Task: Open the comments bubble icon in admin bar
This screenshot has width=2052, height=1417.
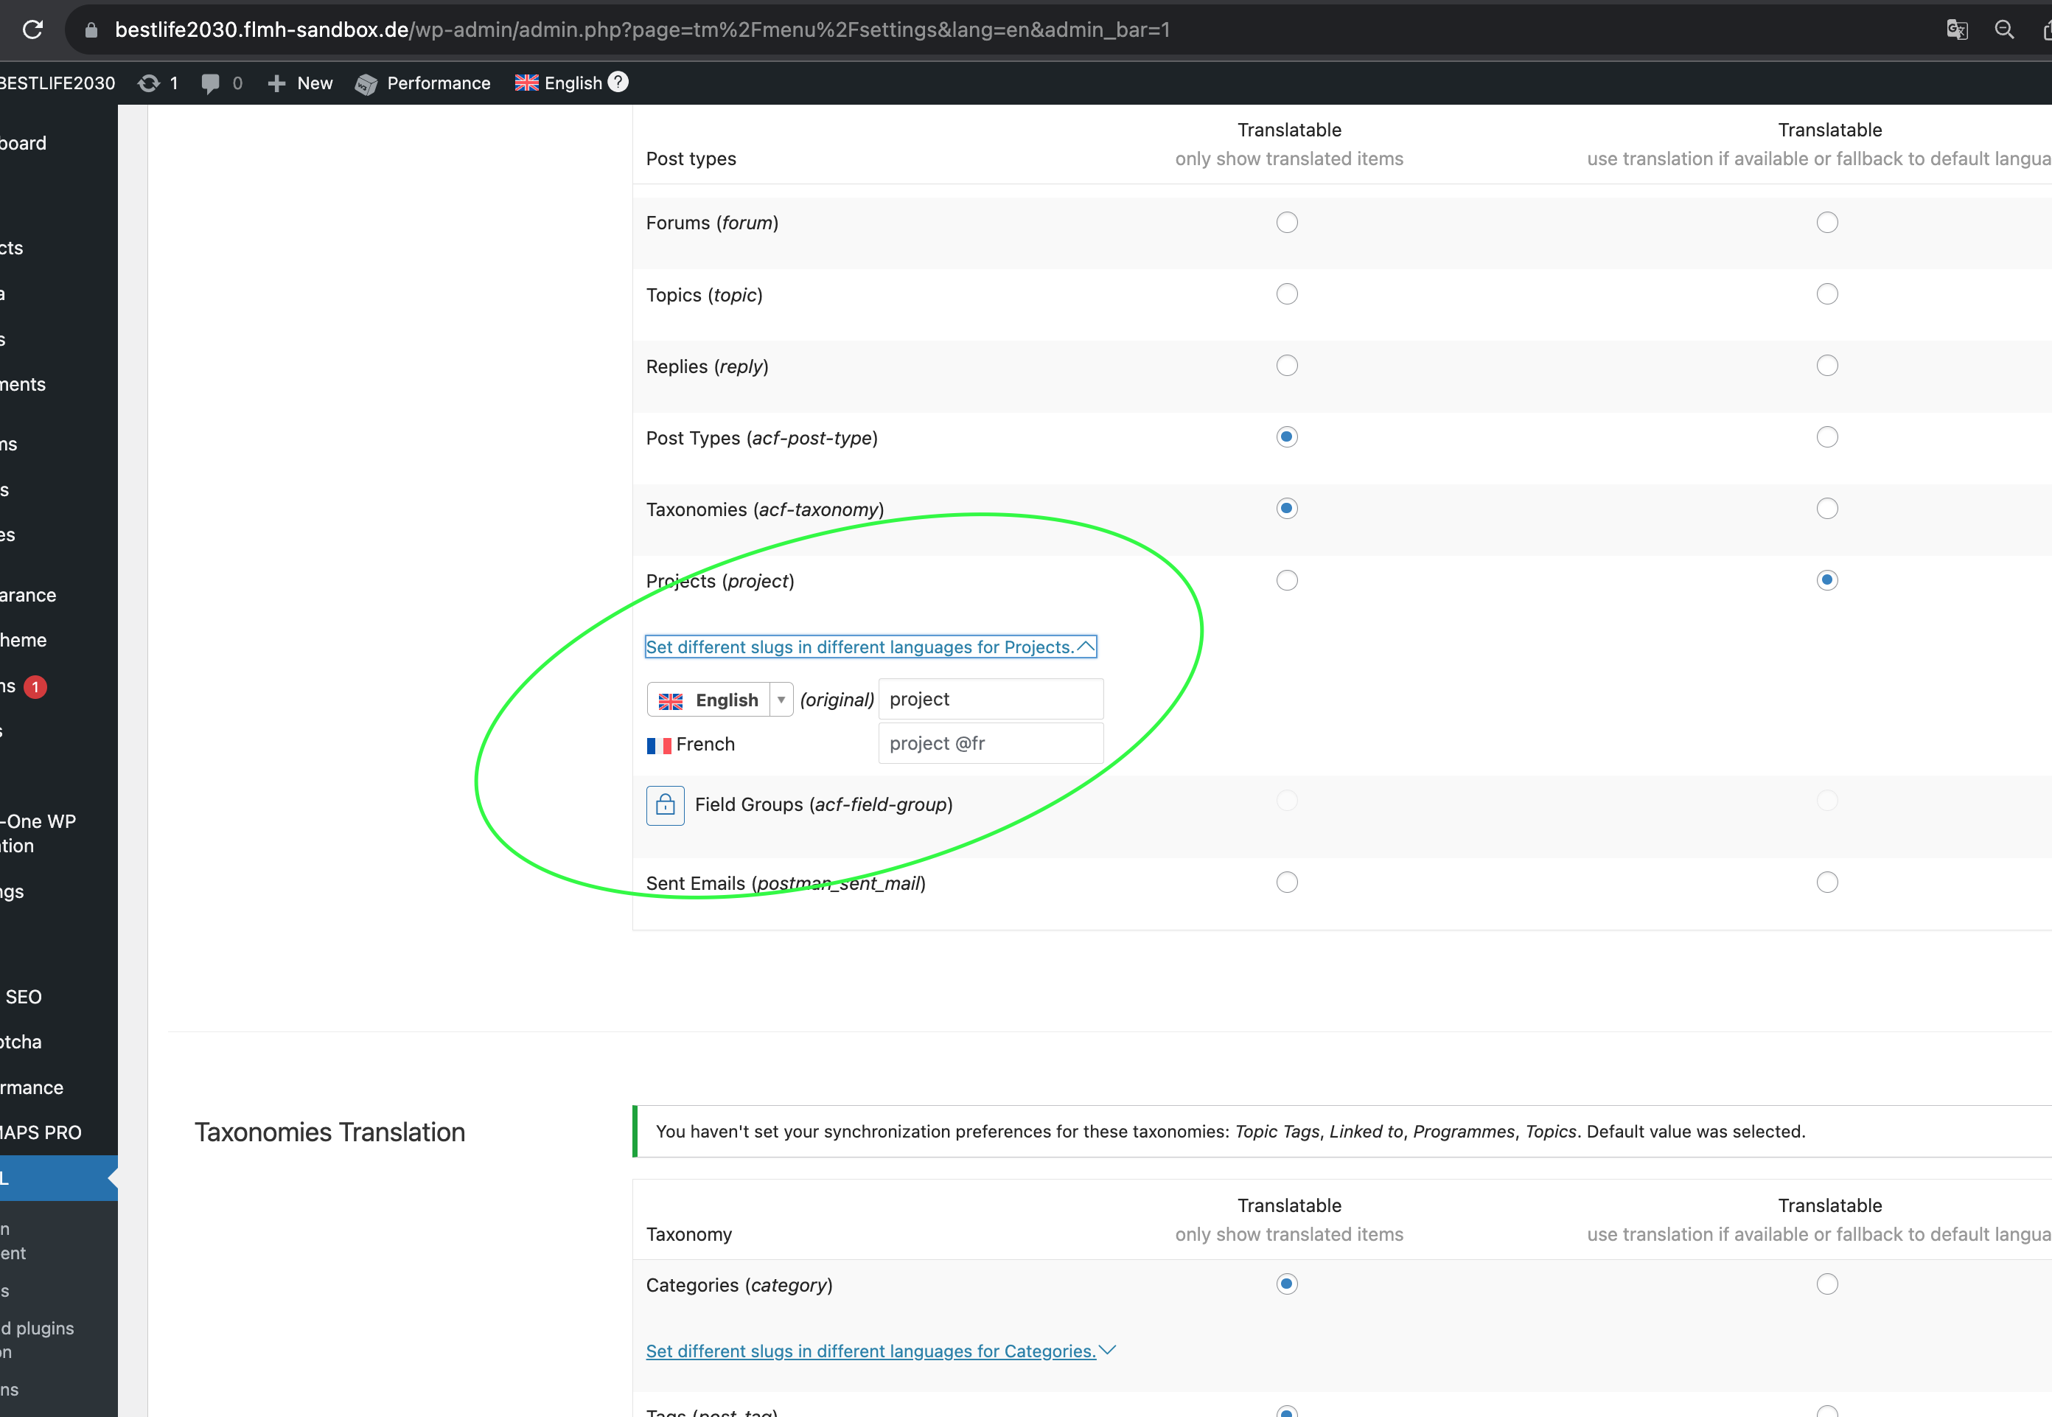Action: (x=210, y=83)
